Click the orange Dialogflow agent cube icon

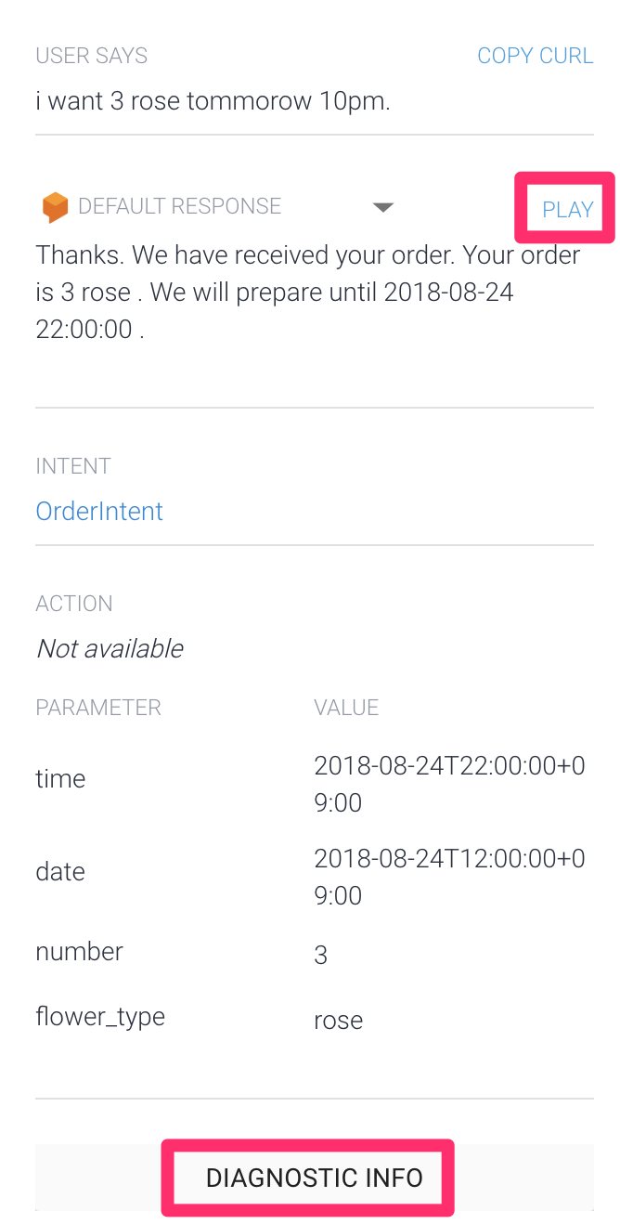pyautogui.click(x=56, y=206)
